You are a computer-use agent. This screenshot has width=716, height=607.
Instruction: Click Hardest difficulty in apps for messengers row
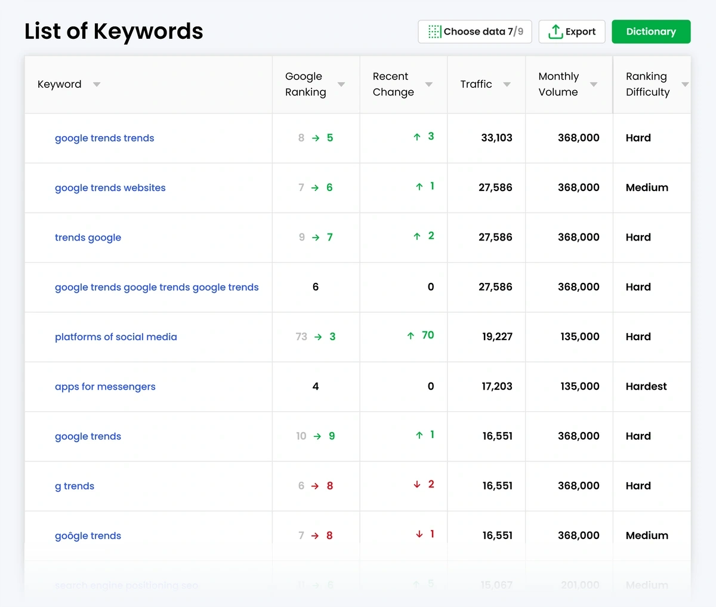646,387
